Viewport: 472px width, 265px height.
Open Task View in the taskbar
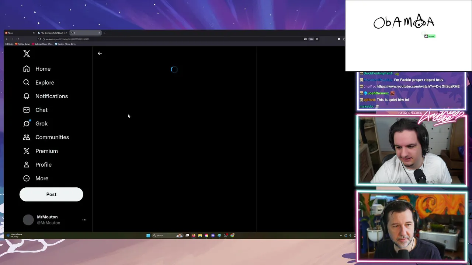pos(187,236)
